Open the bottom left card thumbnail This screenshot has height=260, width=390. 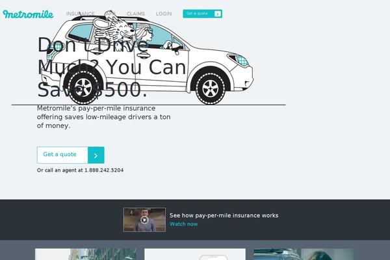pyautogui.click(x=86, y=254)
